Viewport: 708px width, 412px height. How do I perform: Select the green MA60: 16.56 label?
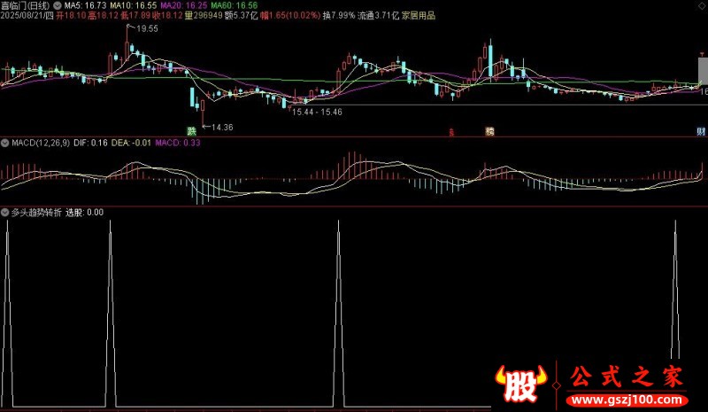pyautogui.click(x=235, y=6)
